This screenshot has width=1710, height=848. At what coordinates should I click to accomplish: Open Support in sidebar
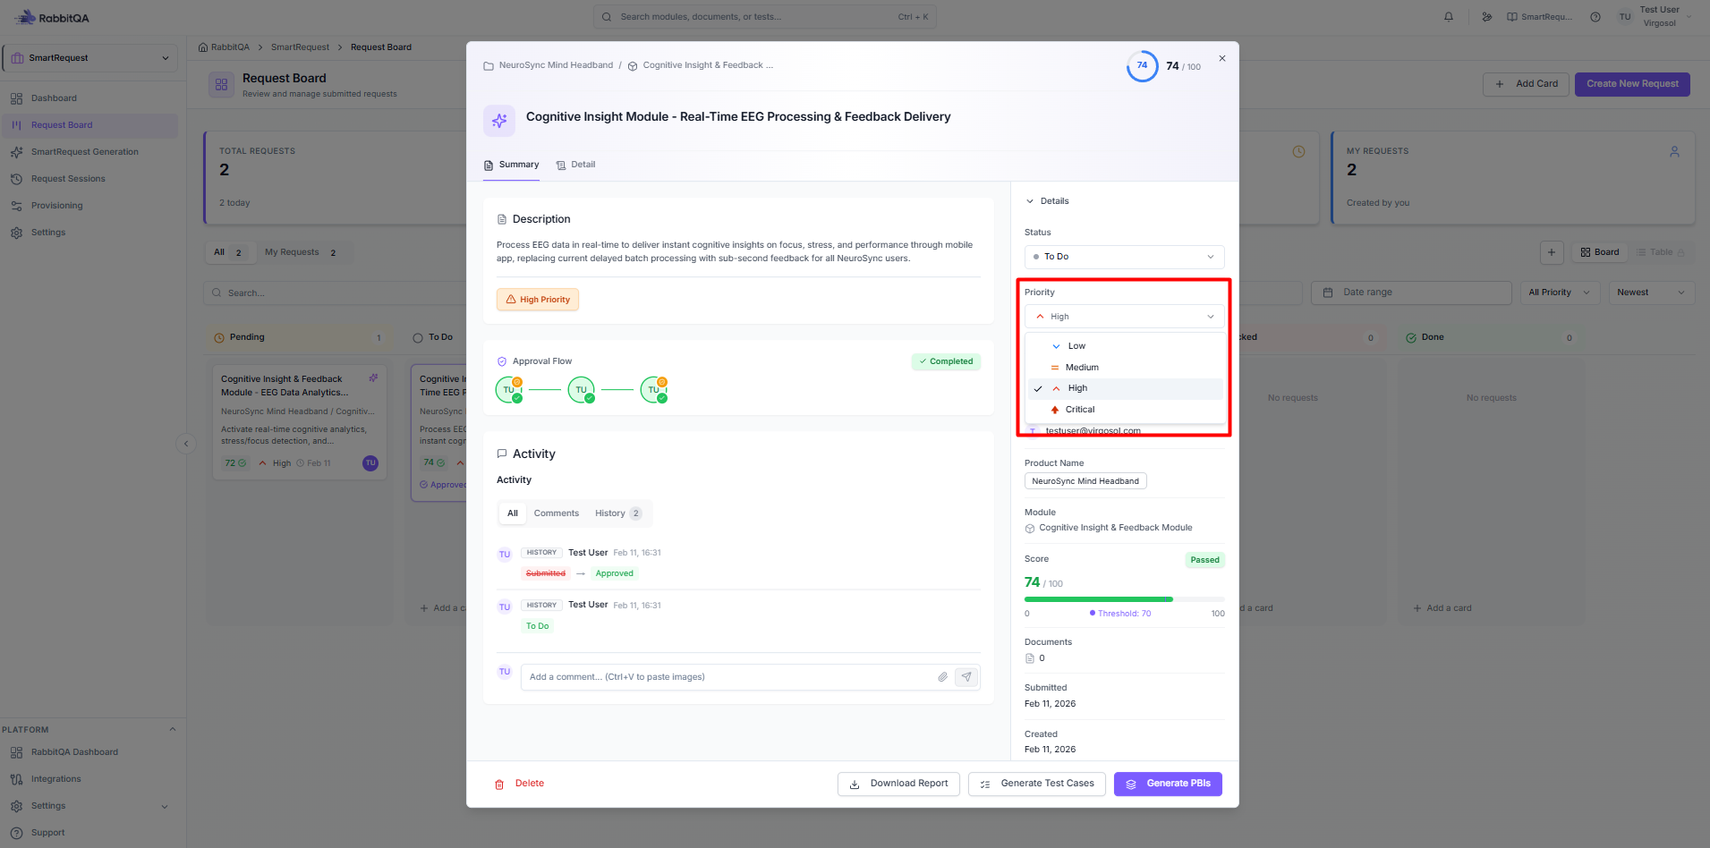coord(48,833)
